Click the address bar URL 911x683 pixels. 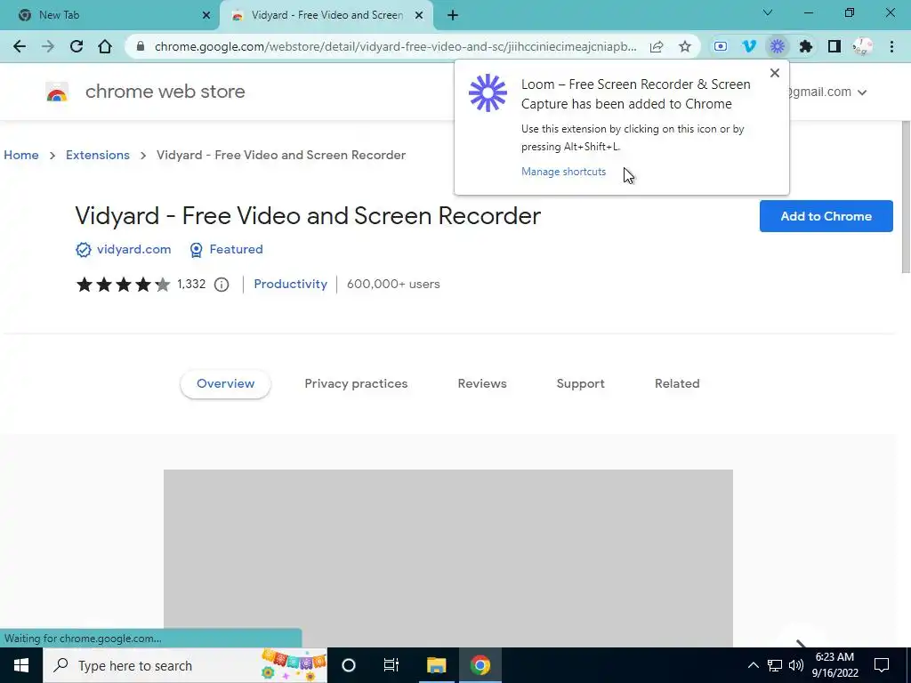[395, 46]
